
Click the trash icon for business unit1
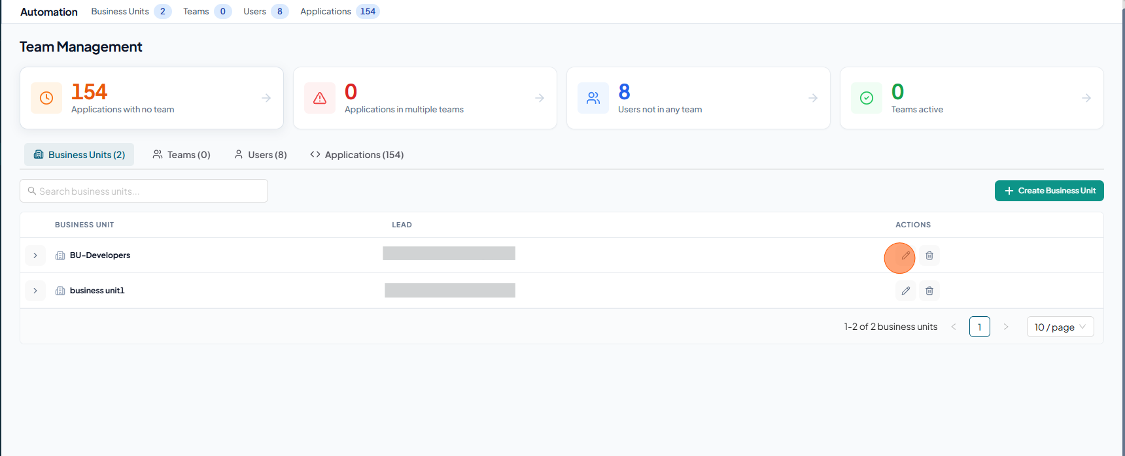click(929, 291)
